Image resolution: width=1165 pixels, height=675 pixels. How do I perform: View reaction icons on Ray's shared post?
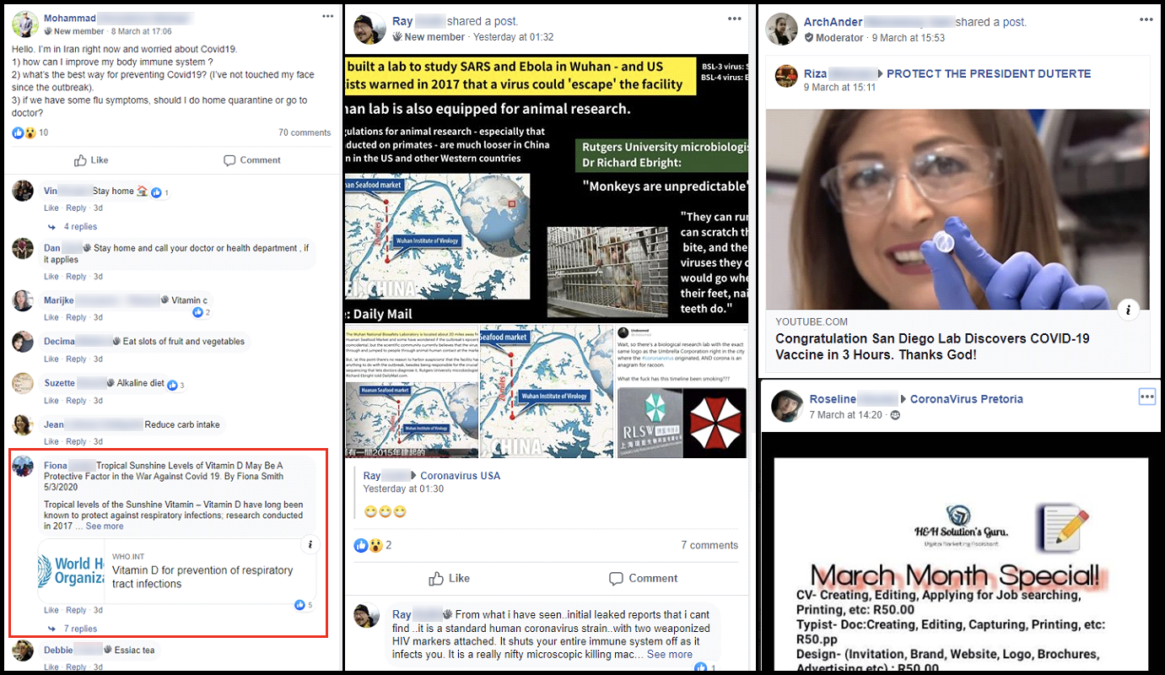pyautogui.click(x=369, y=545)
